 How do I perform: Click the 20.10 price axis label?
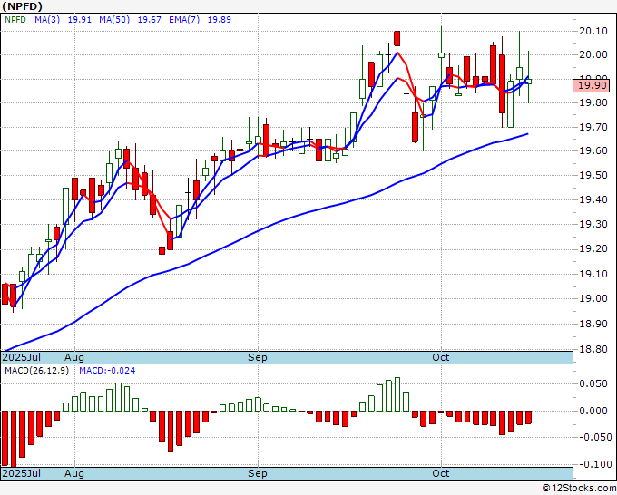593,31
